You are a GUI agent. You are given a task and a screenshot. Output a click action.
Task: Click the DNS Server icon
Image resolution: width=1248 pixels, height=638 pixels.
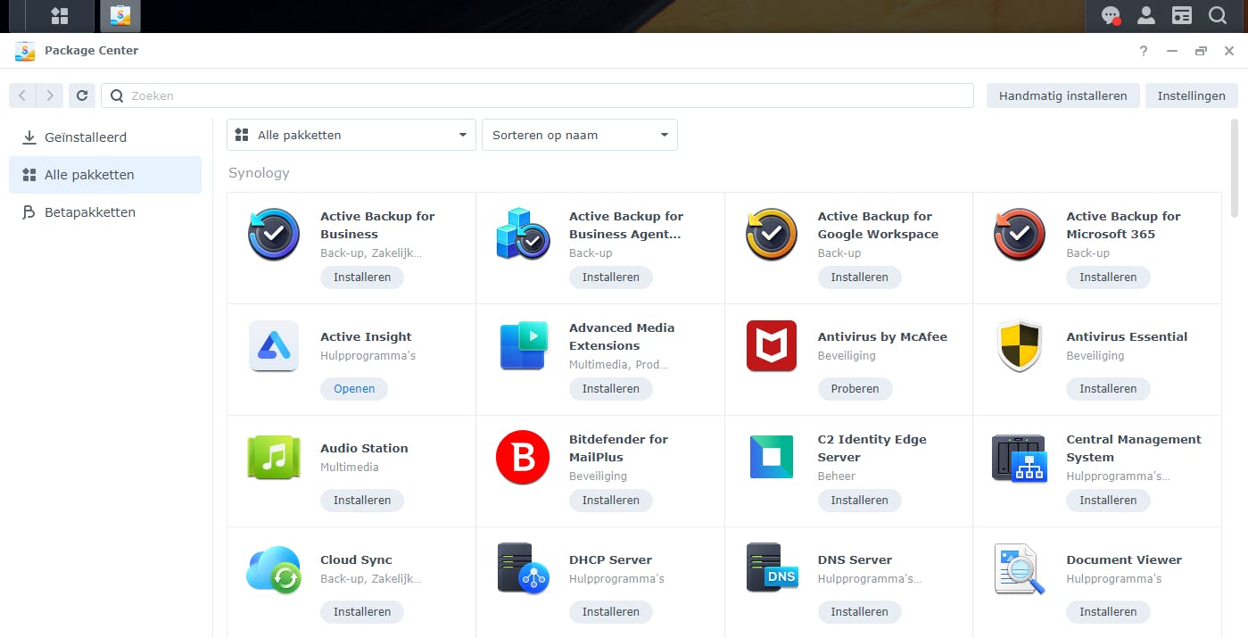[x=772, y=569]
